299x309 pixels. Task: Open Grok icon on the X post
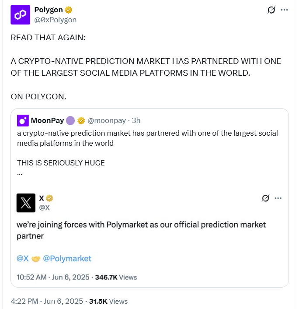pyautogui.click(x=264, y=198)
